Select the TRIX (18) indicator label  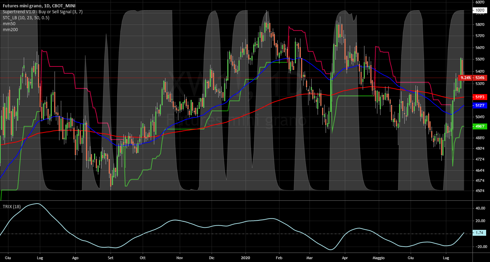(x=11, y=207)
